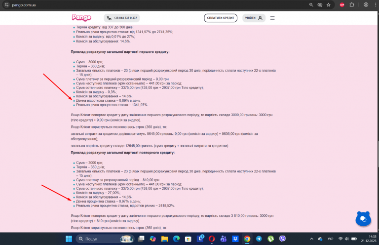Screen dimensions: 379x245
Task: Click the СПЛАТИТИ КРЕДИТ button
Action: coord(221,18)
